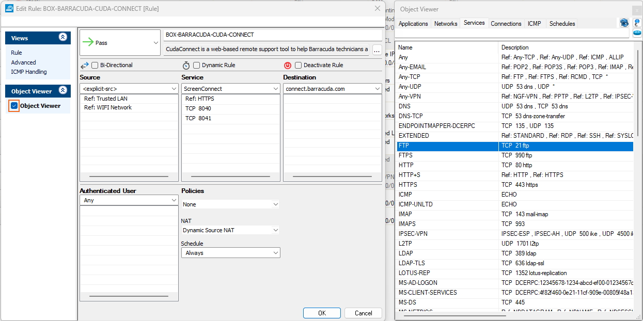Select the FTP service row
The image size is (643, 321).
coord(515,146)
